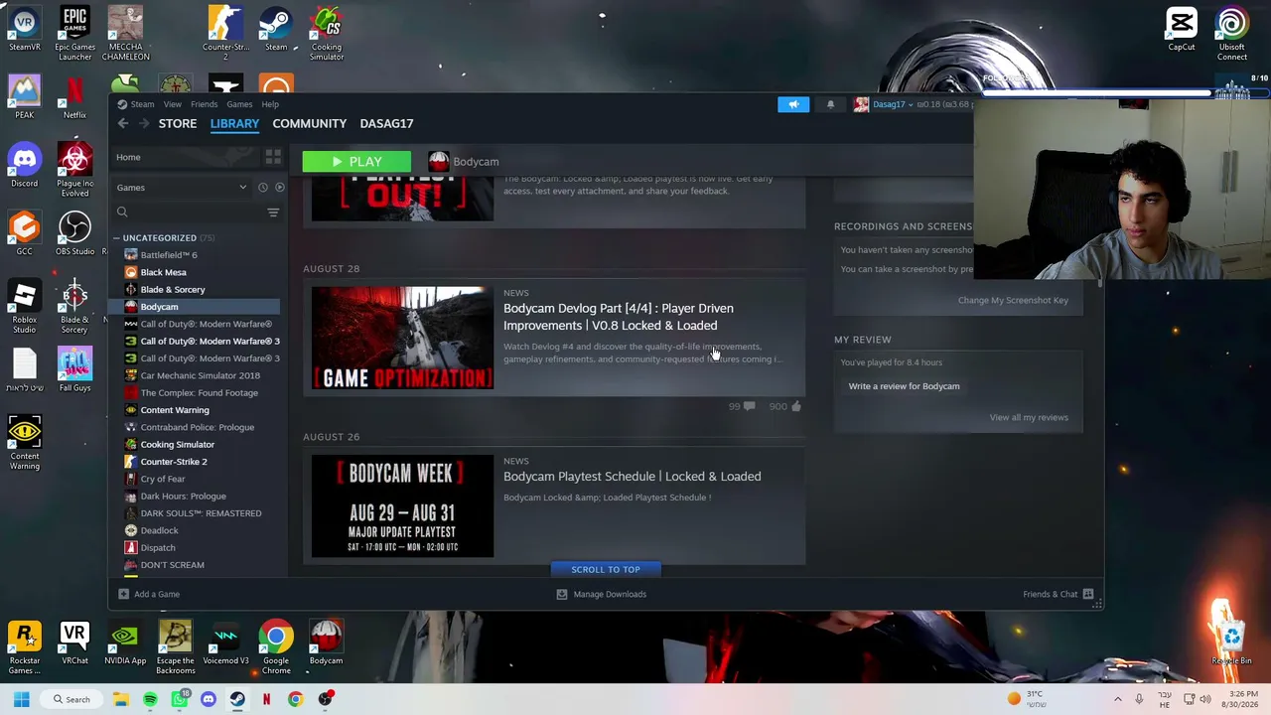
Task: Open View all my reviews link
Action: pos(1029,417)
